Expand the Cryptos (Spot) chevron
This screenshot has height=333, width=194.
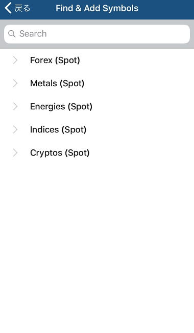tap(15, 153)
